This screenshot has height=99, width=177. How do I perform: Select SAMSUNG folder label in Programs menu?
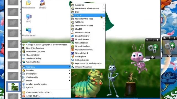point(79,22)
